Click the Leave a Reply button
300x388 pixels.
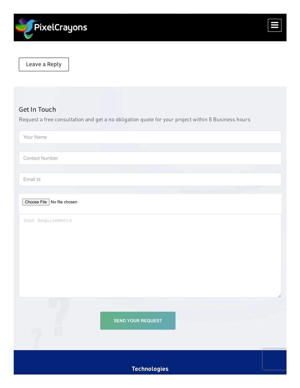(44, 64)
